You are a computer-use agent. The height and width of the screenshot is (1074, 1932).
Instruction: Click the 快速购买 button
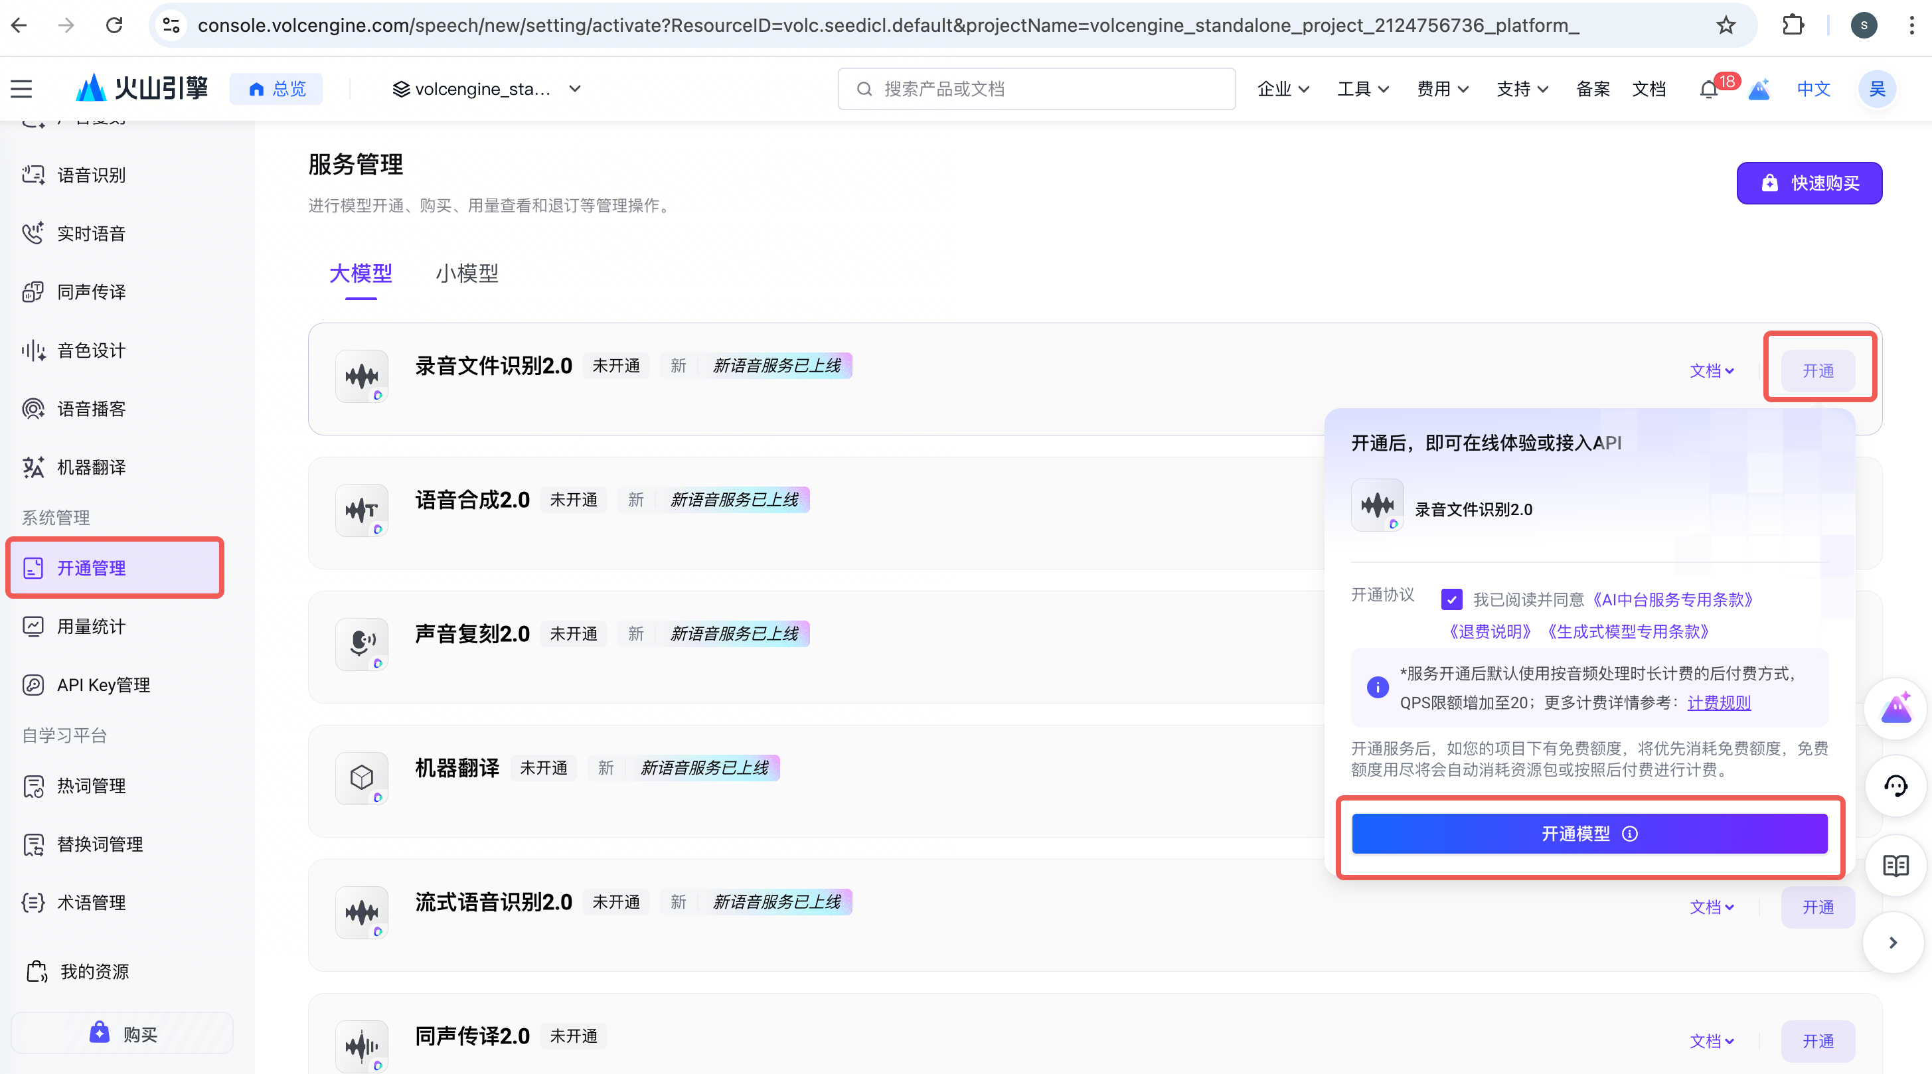[x=1809, y=183]
